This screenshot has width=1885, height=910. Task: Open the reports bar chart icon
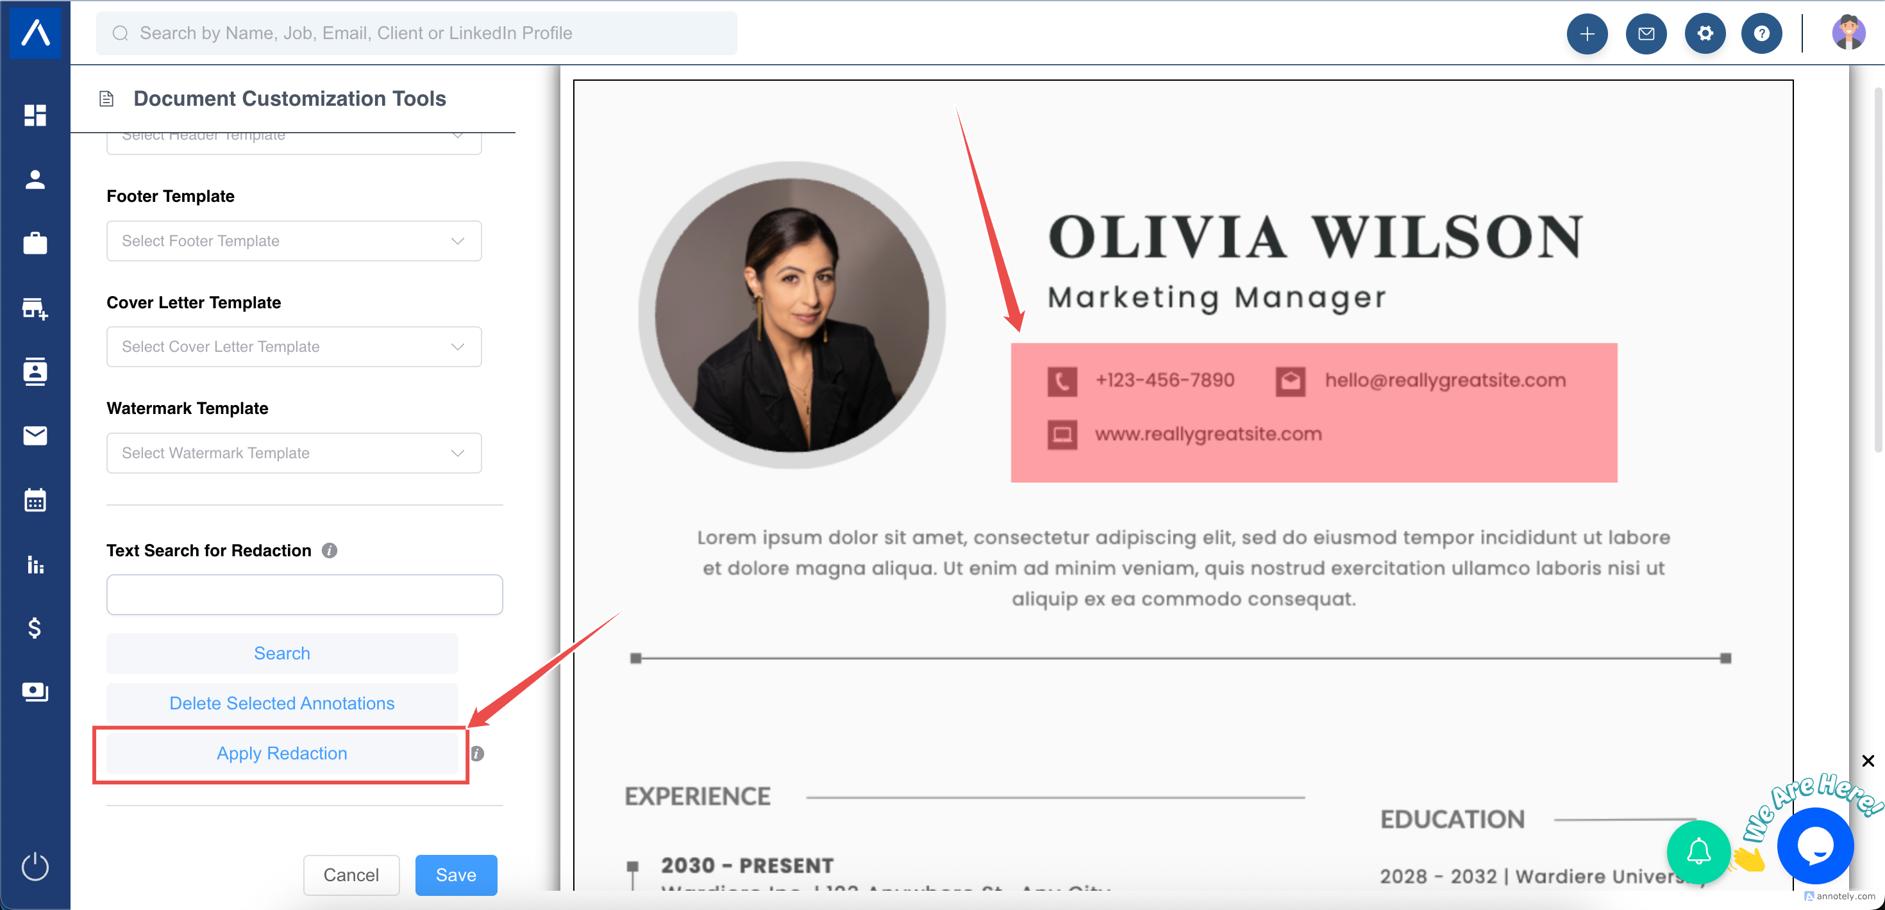coord(35,565)
